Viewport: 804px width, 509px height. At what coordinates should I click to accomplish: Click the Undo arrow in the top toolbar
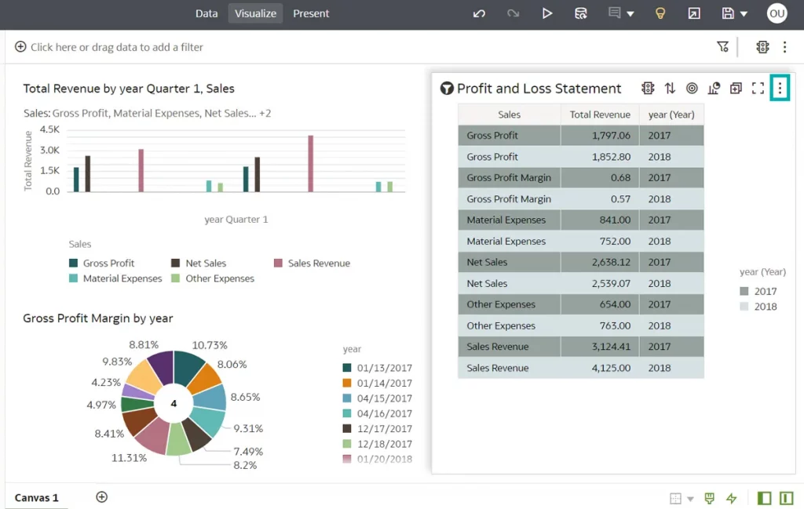coord(479,13)
